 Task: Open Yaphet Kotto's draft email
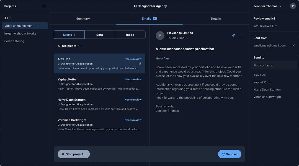click(100, 84)
